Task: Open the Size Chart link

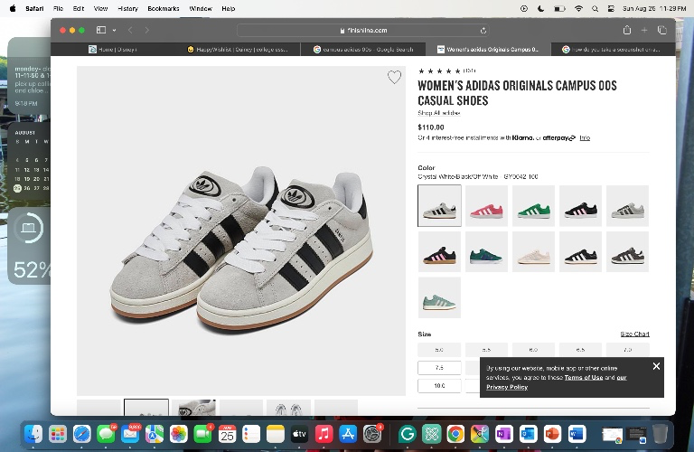Action: coord(634,334)
